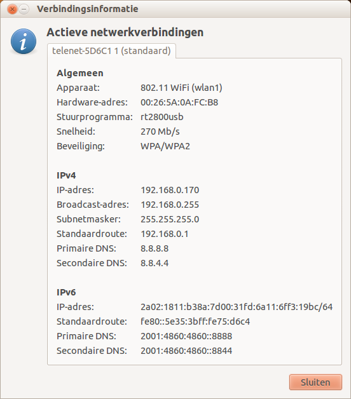Click the subnet mask 255.255.255.0 value

170,219
